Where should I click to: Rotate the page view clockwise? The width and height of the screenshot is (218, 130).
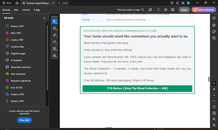click(214, 107)
